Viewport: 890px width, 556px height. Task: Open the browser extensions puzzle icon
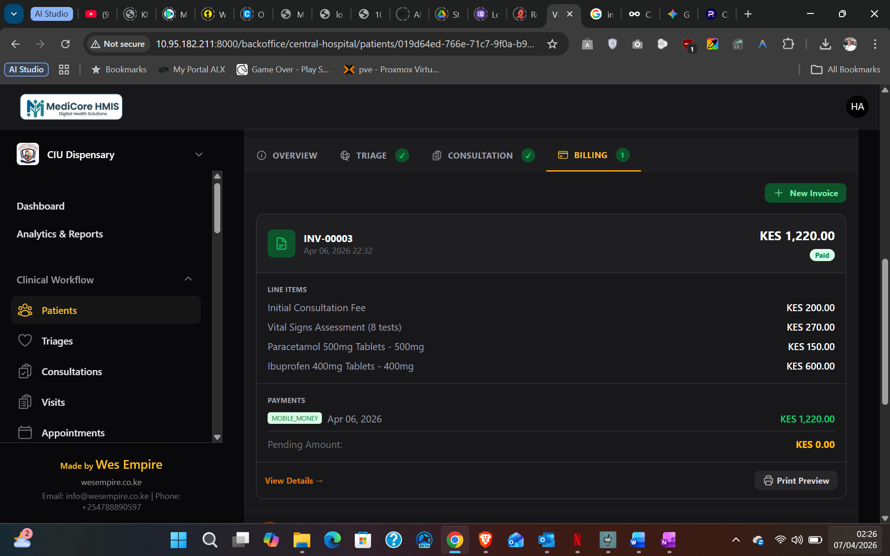788,44
